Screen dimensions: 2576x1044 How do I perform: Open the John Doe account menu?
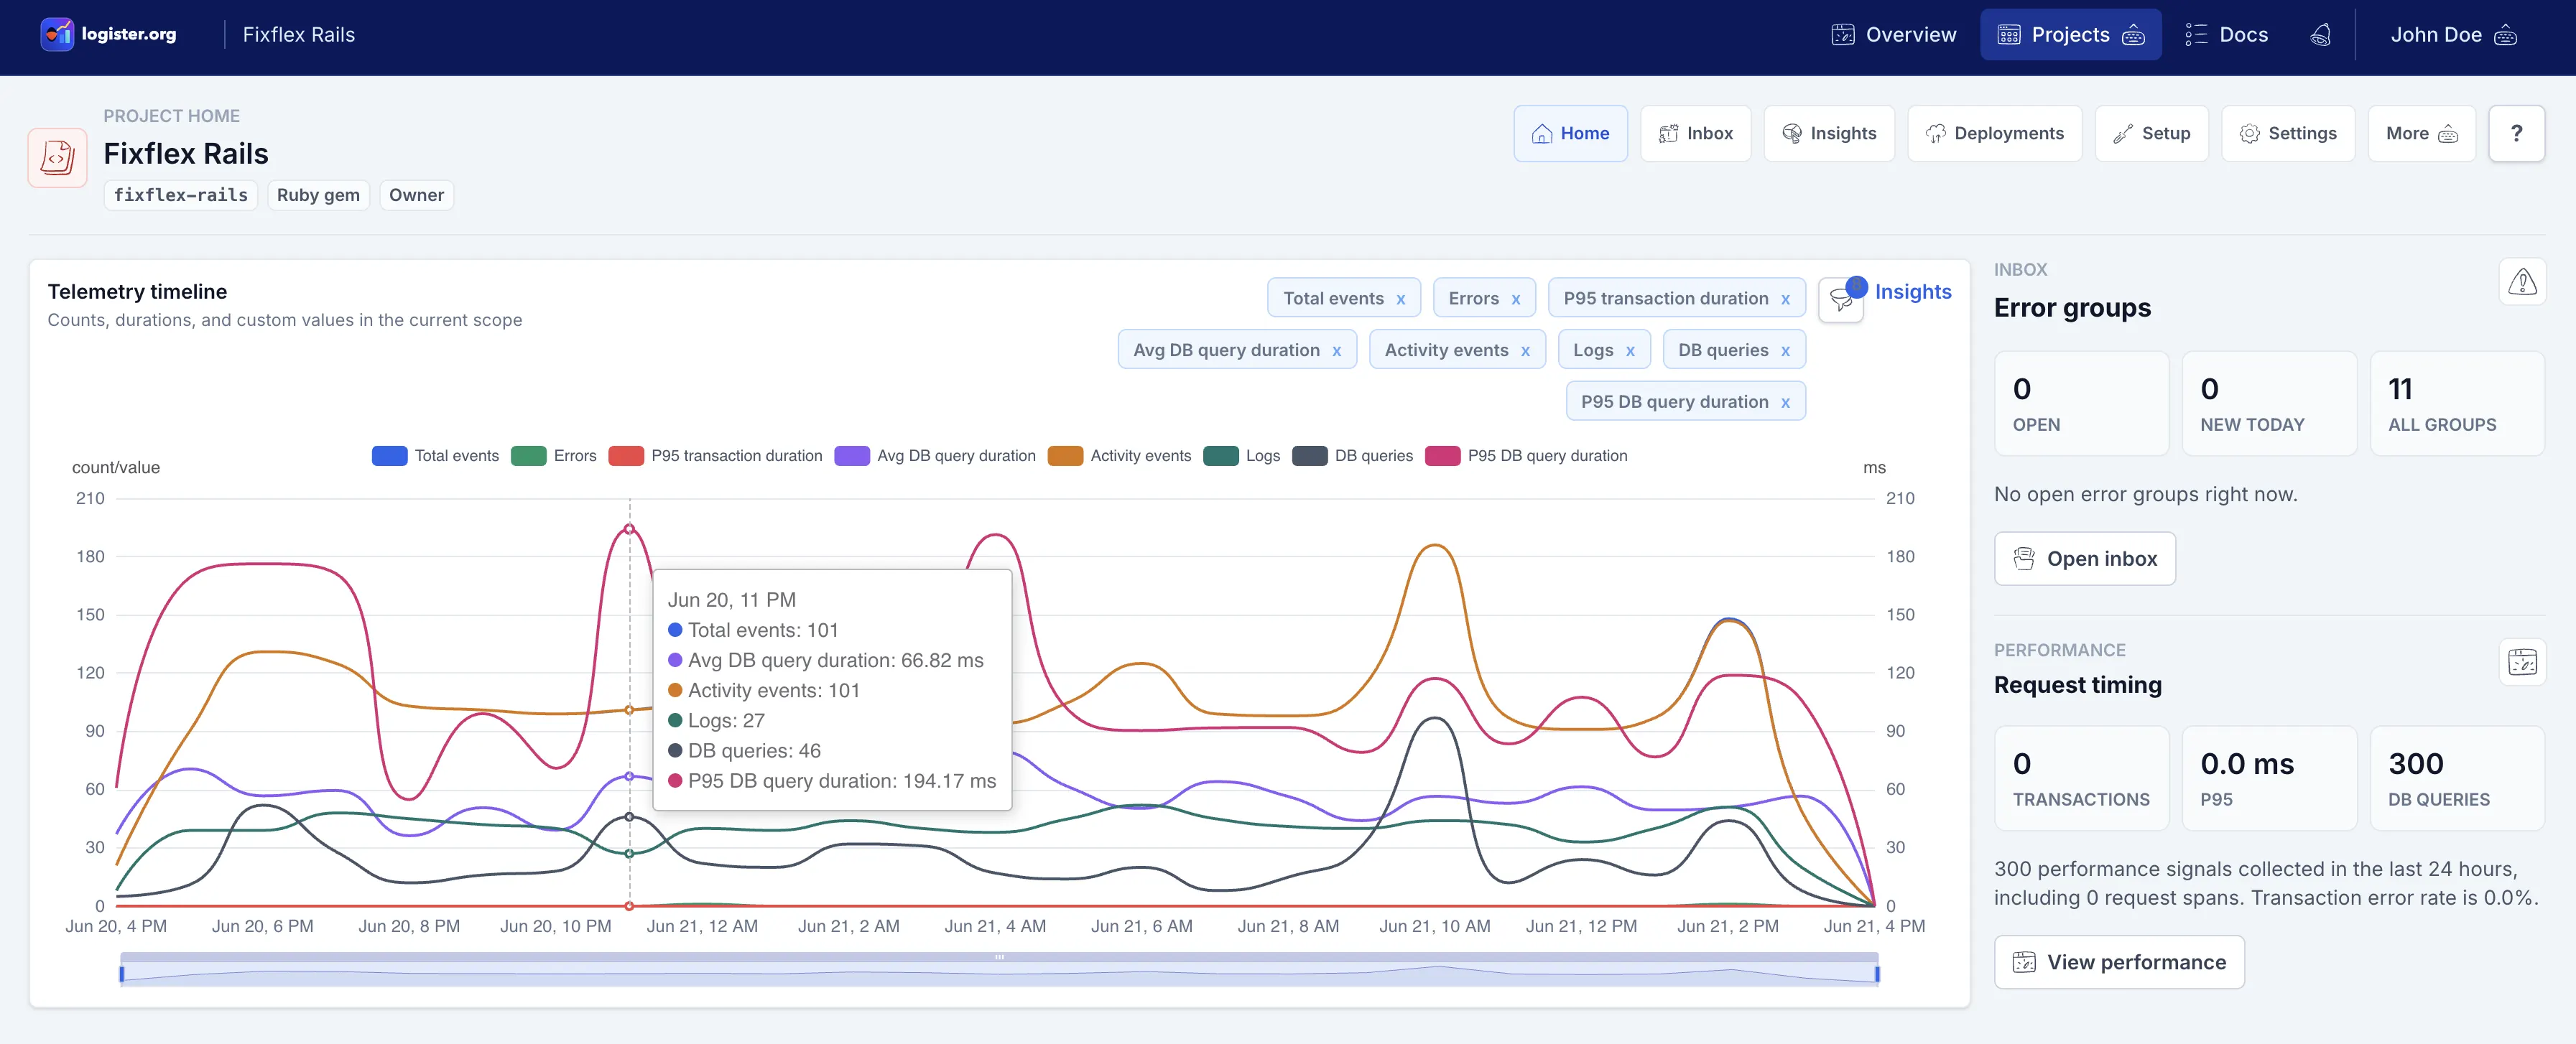(x=2453, y=35)
